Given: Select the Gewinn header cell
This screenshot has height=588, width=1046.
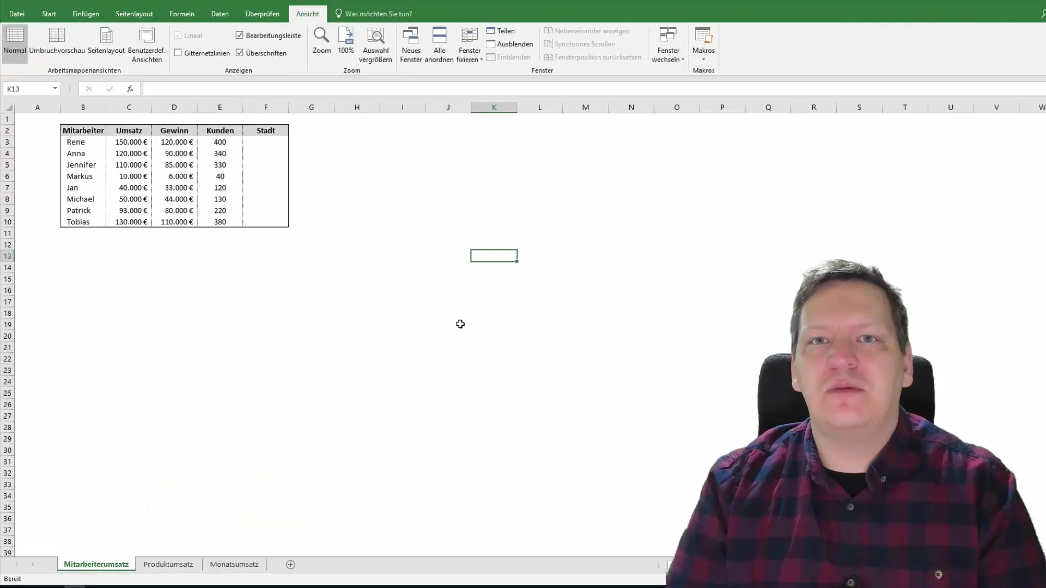Looking at the screenshot, I should pyautogui.click(x=174, y=131).
